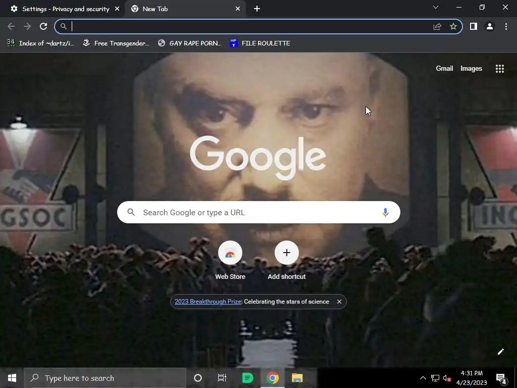Open the profile avatar menu
This screenshot has height=388, width=517.
[x=490, y=26]
